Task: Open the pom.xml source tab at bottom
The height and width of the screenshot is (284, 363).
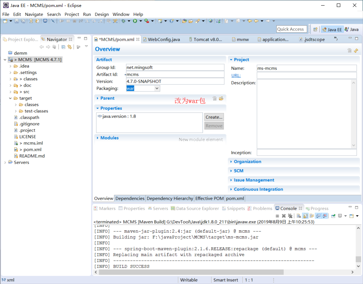Action: (x=235, y=198)
